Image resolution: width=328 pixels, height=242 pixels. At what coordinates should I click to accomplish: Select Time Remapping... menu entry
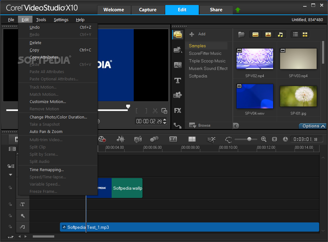click(58, 170)
